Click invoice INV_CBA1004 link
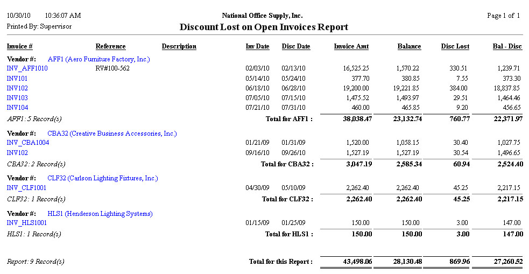This screenshot has height=274, width=529. click(28, 143)
